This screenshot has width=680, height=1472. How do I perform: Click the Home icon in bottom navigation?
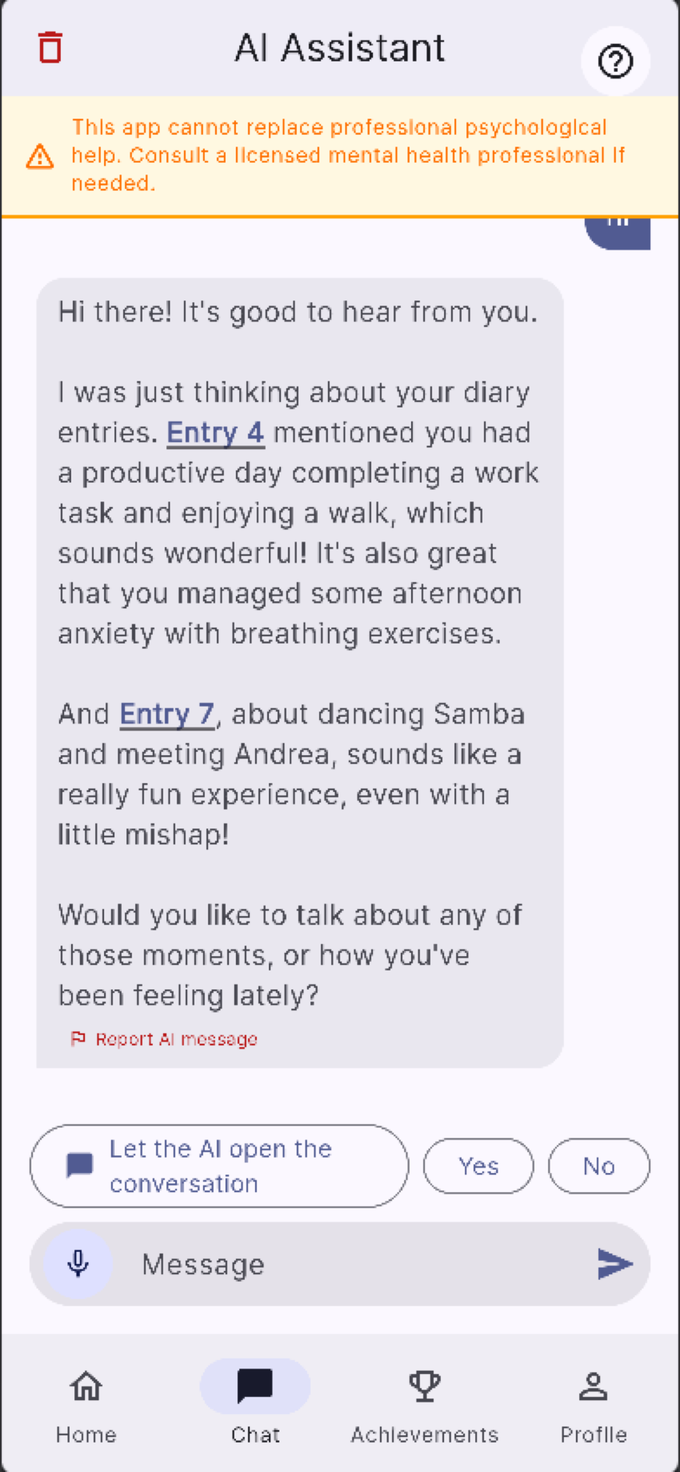tap(86, 1386)
